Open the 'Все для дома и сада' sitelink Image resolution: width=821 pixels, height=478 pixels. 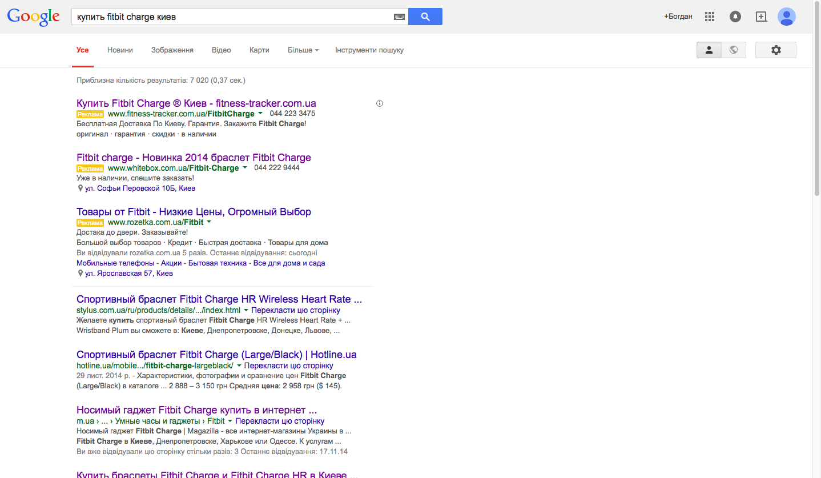point(289,263)
